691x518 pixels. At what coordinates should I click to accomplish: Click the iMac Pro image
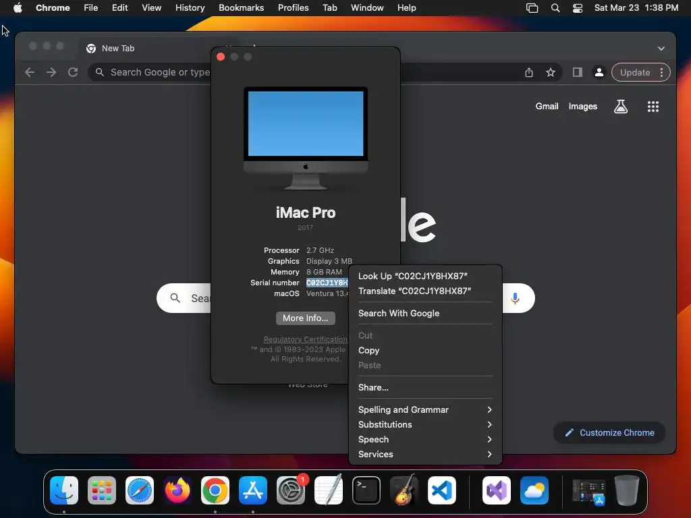[306, 138]
